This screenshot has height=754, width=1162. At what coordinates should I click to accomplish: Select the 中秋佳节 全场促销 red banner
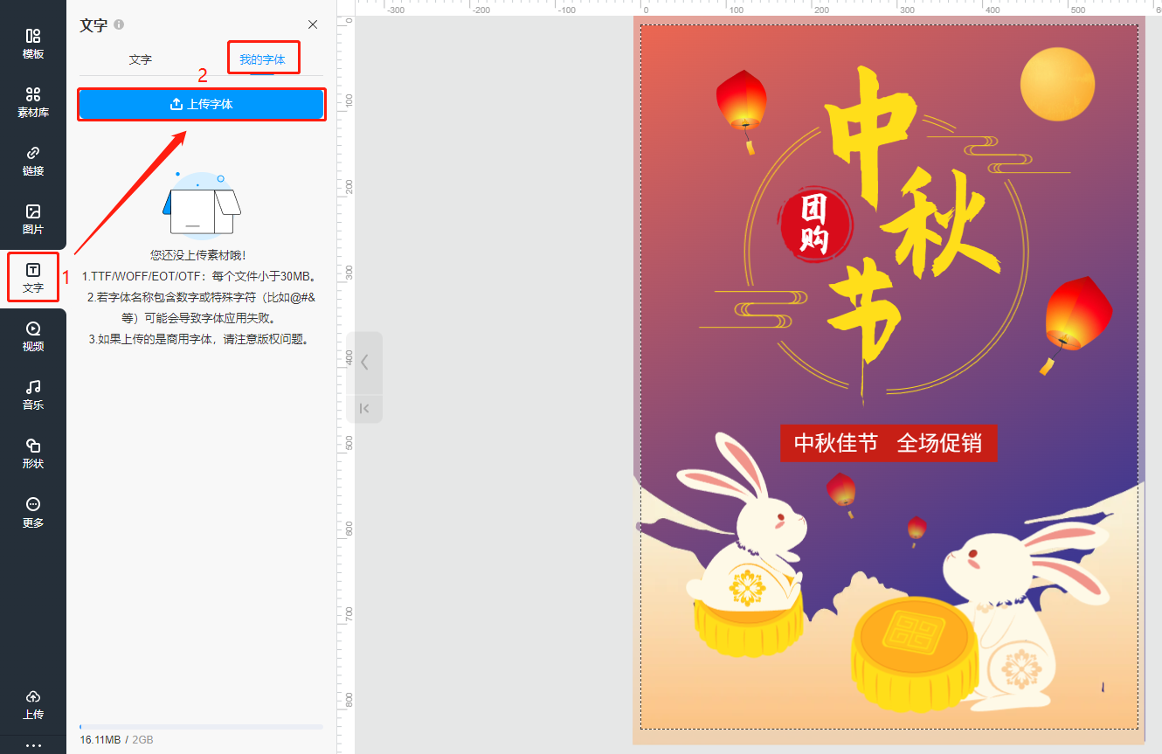point(888,443)
